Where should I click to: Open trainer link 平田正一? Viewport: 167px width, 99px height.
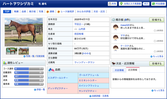pyautogui.click(x=79, y=24)
